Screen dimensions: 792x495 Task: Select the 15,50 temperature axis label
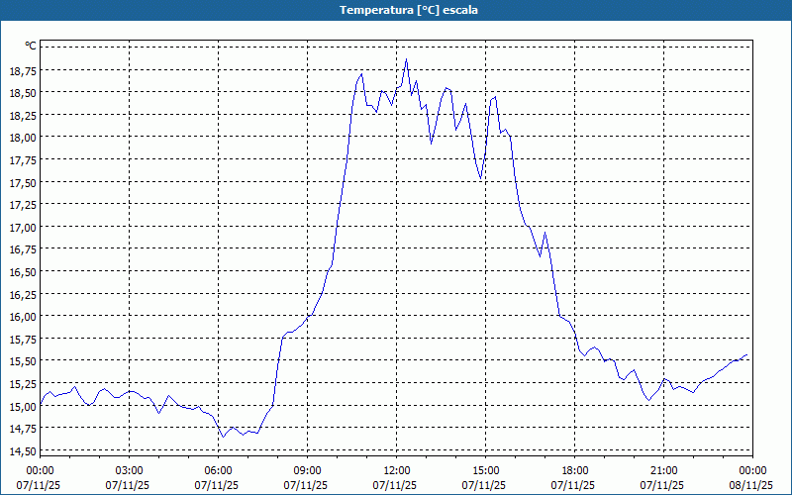click(x=23, y=362)
